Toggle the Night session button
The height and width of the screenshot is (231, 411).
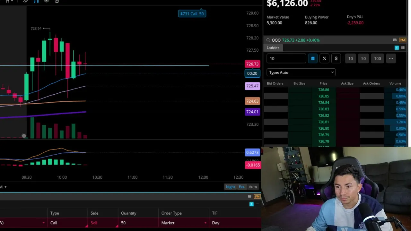tap(230, 187)
